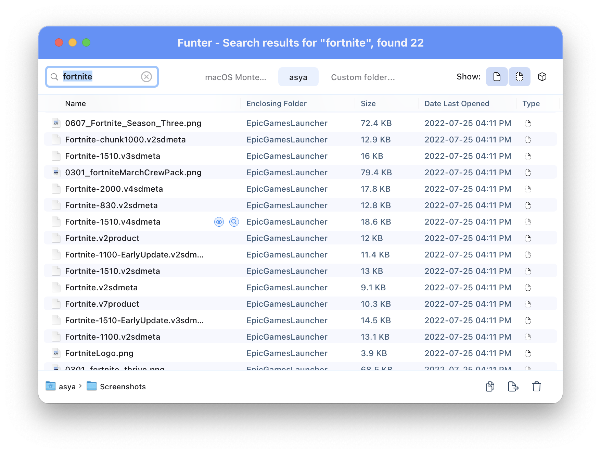Click hidden-type icon for Fortnite.v7product row
Screen dimensions: 601x454
[x=528, y=304]
